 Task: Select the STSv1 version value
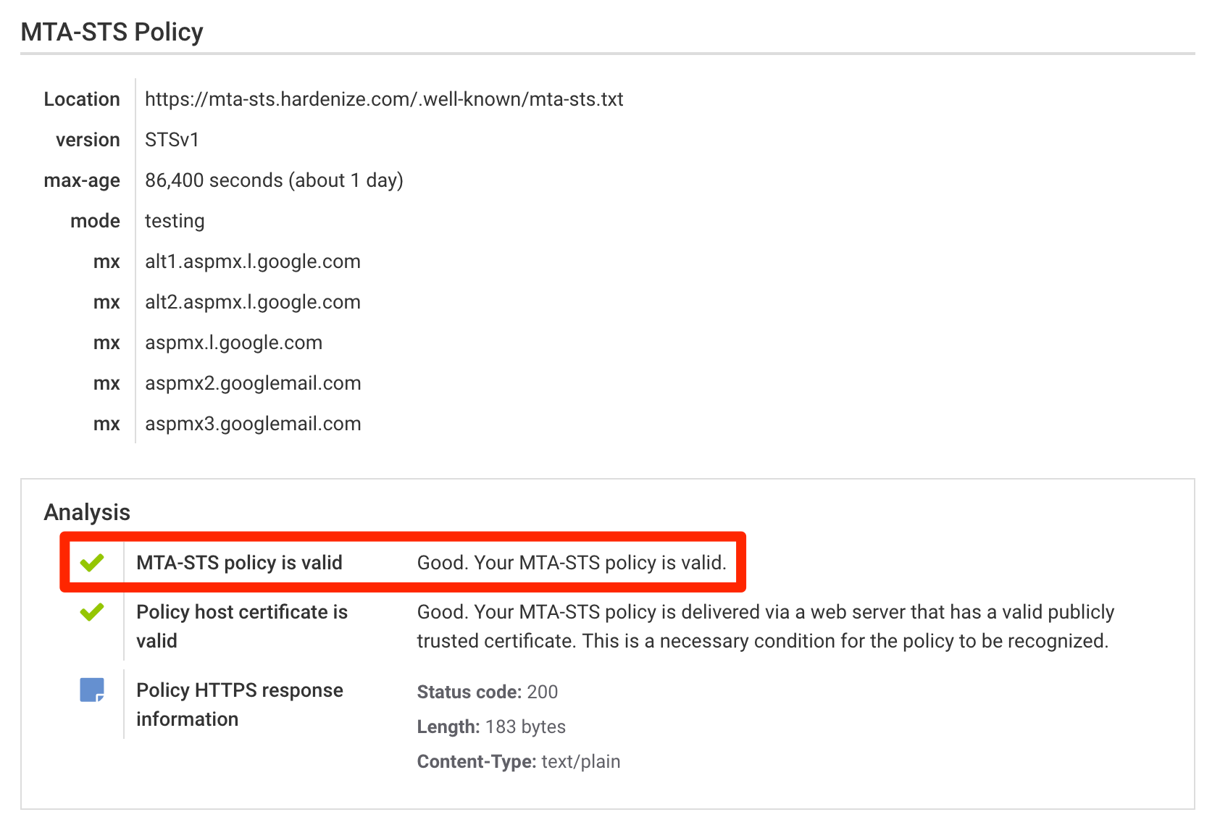(172, 140)
